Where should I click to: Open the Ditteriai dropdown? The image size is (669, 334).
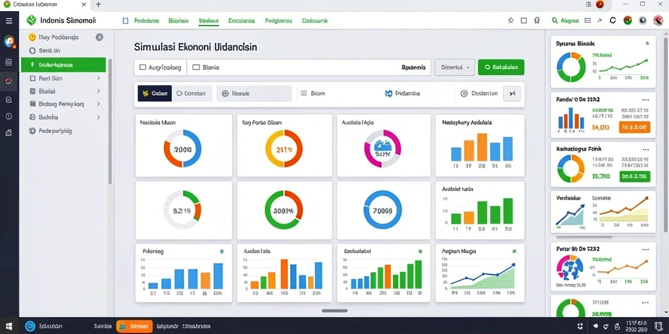point(455,67)
